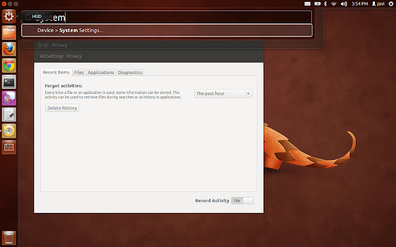Minimize the Privacy window
396x247 pixels.
(45, 45)
